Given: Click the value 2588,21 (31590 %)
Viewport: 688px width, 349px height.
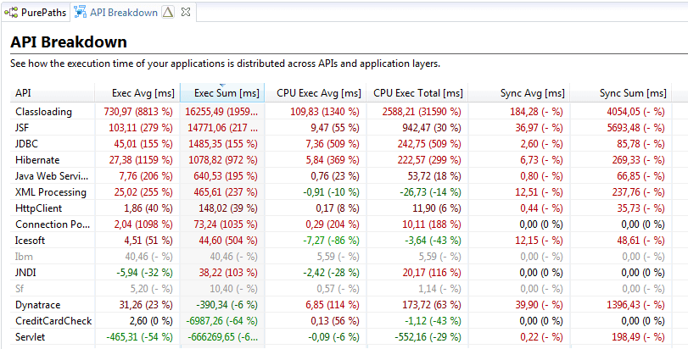Looking at the screenshot, I should [x=422, y=112].
